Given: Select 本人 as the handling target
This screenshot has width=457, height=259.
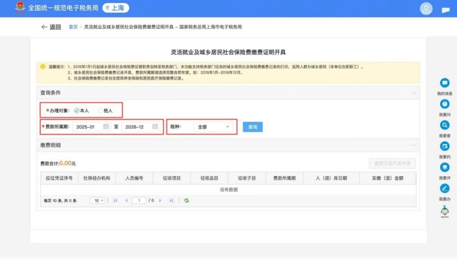Looking at the screenshot, I should point(77,110).
